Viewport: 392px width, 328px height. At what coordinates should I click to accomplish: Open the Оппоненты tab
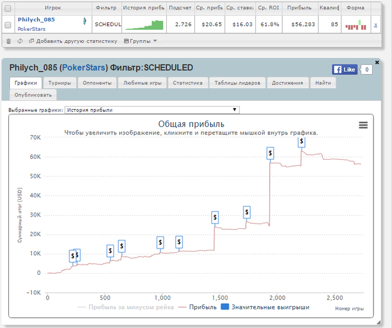(x=97, y=83)
